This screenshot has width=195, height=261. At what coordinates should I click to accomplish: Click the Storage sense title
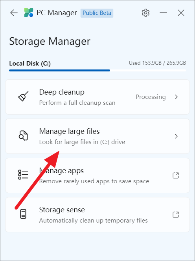coord(62,210)
